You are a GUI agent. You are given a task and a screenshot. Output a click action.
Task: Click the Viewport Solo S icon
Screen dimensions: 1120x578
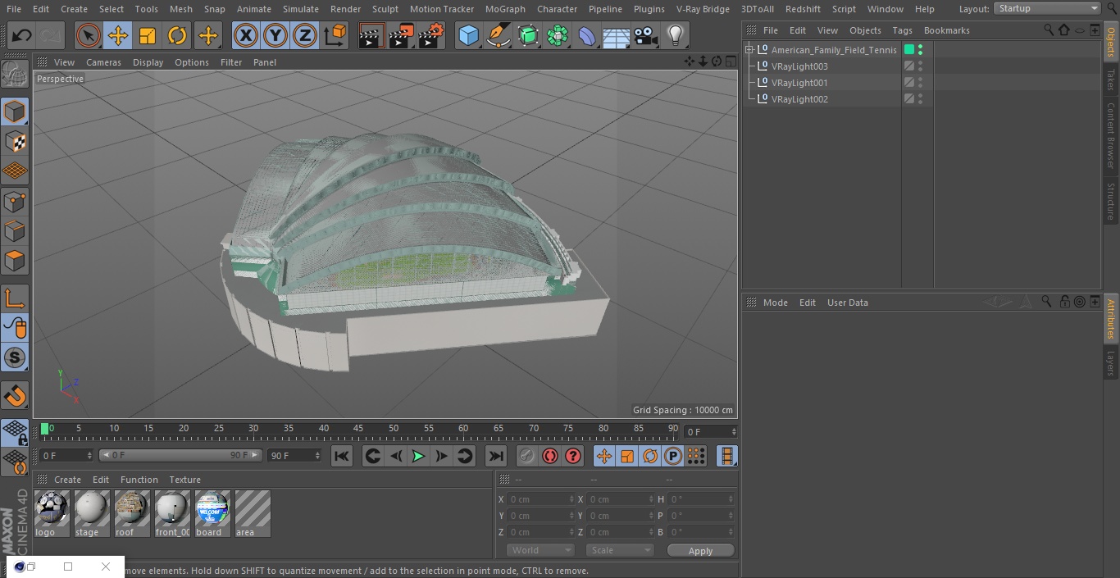pos(15,357)
